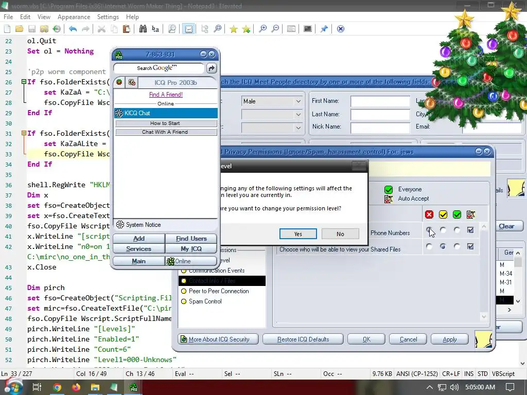Click the second mode icon beside ICQ Pro 2003b
This screenshot has width=527, height=395.
pos(132,82)
